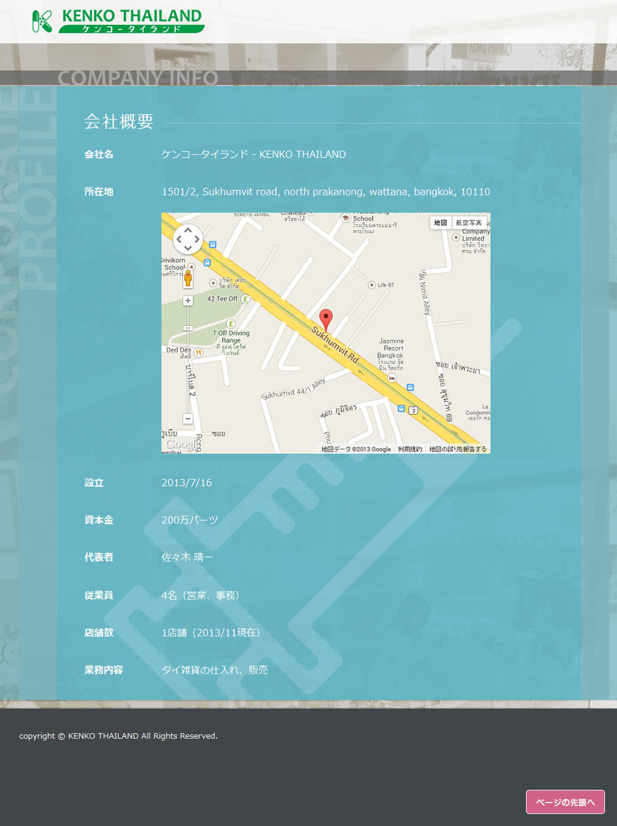
Task: Switch map to 航空写真 satellite view
Action: (469, 223)
